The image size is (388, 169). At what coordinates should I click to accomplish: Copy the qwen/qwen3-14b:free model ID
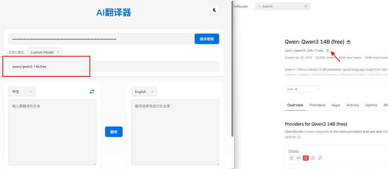click(328, 50)
